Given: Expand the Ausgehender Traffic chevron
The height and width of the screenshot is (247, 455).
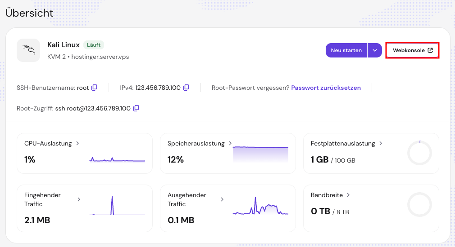Looking at the screenshot, I should 222,199.
